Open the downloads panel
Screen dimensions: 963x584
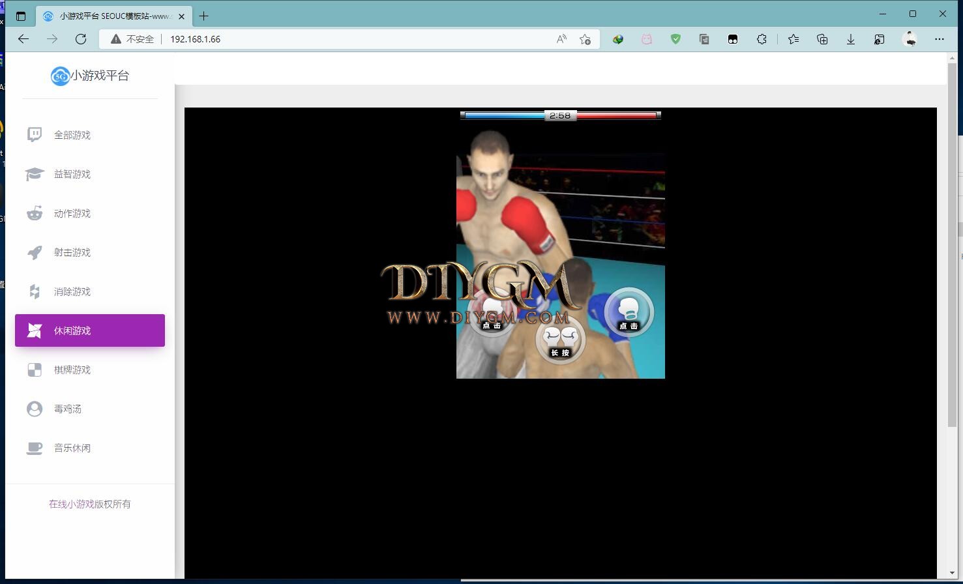851,39
